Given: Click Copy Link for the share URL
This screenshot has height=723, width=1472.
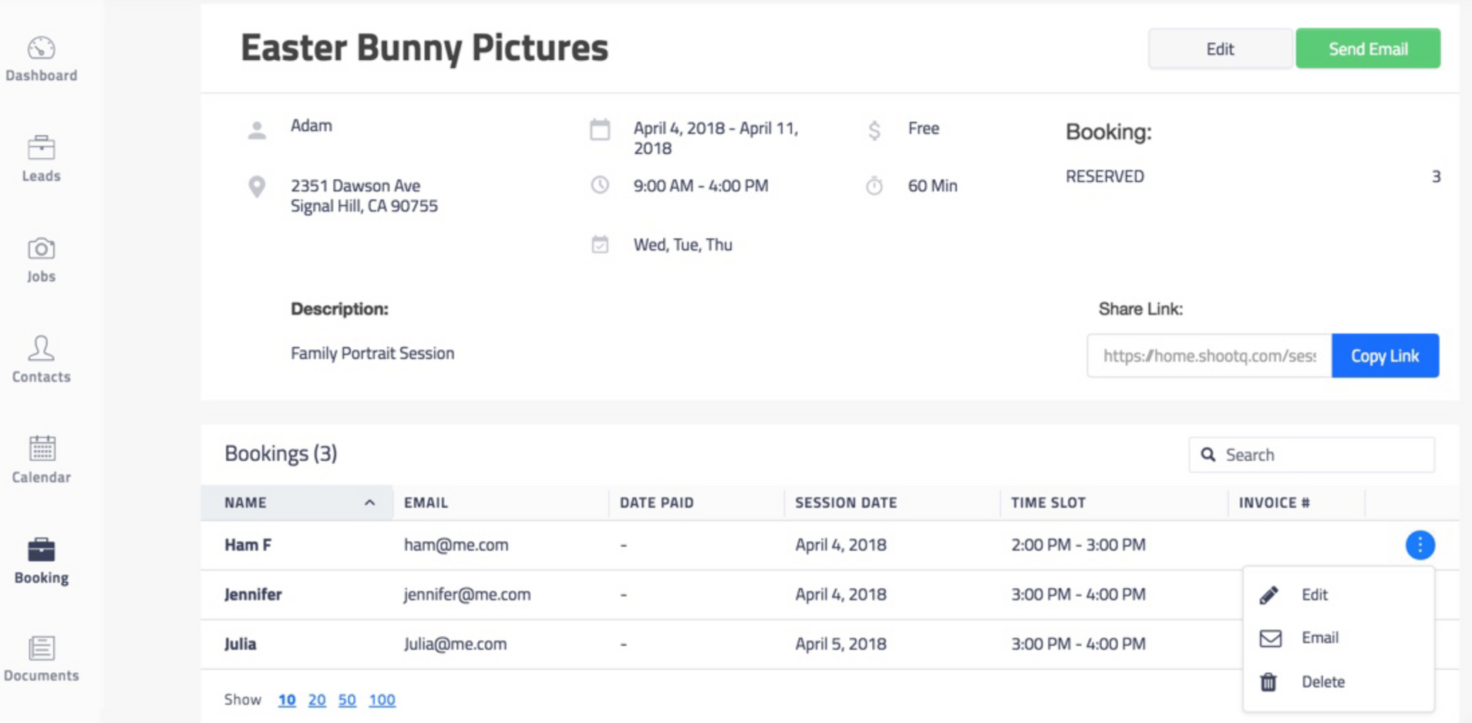Looking at the screenshot, I should tap(1385, 355).
